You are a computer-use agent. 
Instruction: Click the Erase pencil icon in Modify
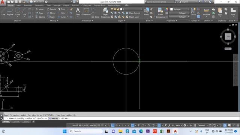coord(71,9)
